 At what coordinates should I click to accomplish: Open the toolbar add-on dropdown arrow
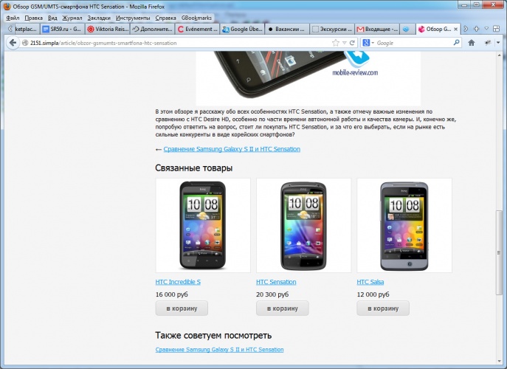click(x=498, y=43)
